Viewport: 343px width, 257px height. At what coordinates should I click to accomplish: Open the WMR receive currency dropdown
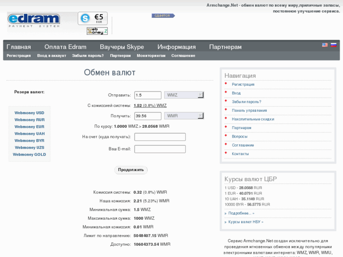click(184, 116)
